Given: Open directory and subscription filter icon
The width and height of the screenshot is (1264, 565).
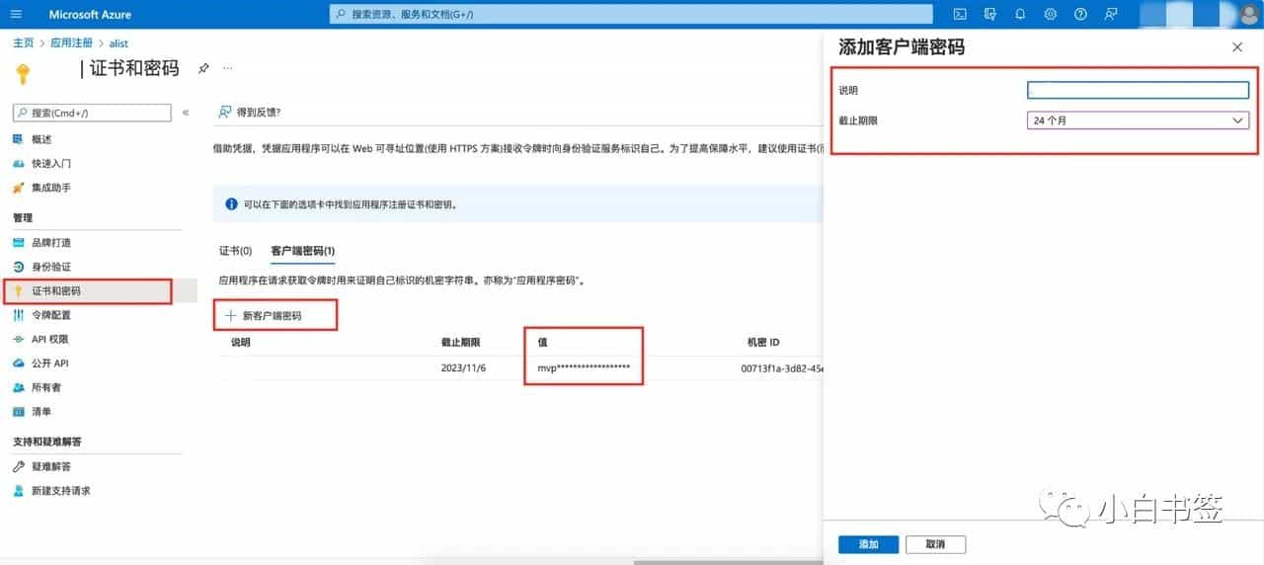Looking at the screenshot, I should 990,14.
